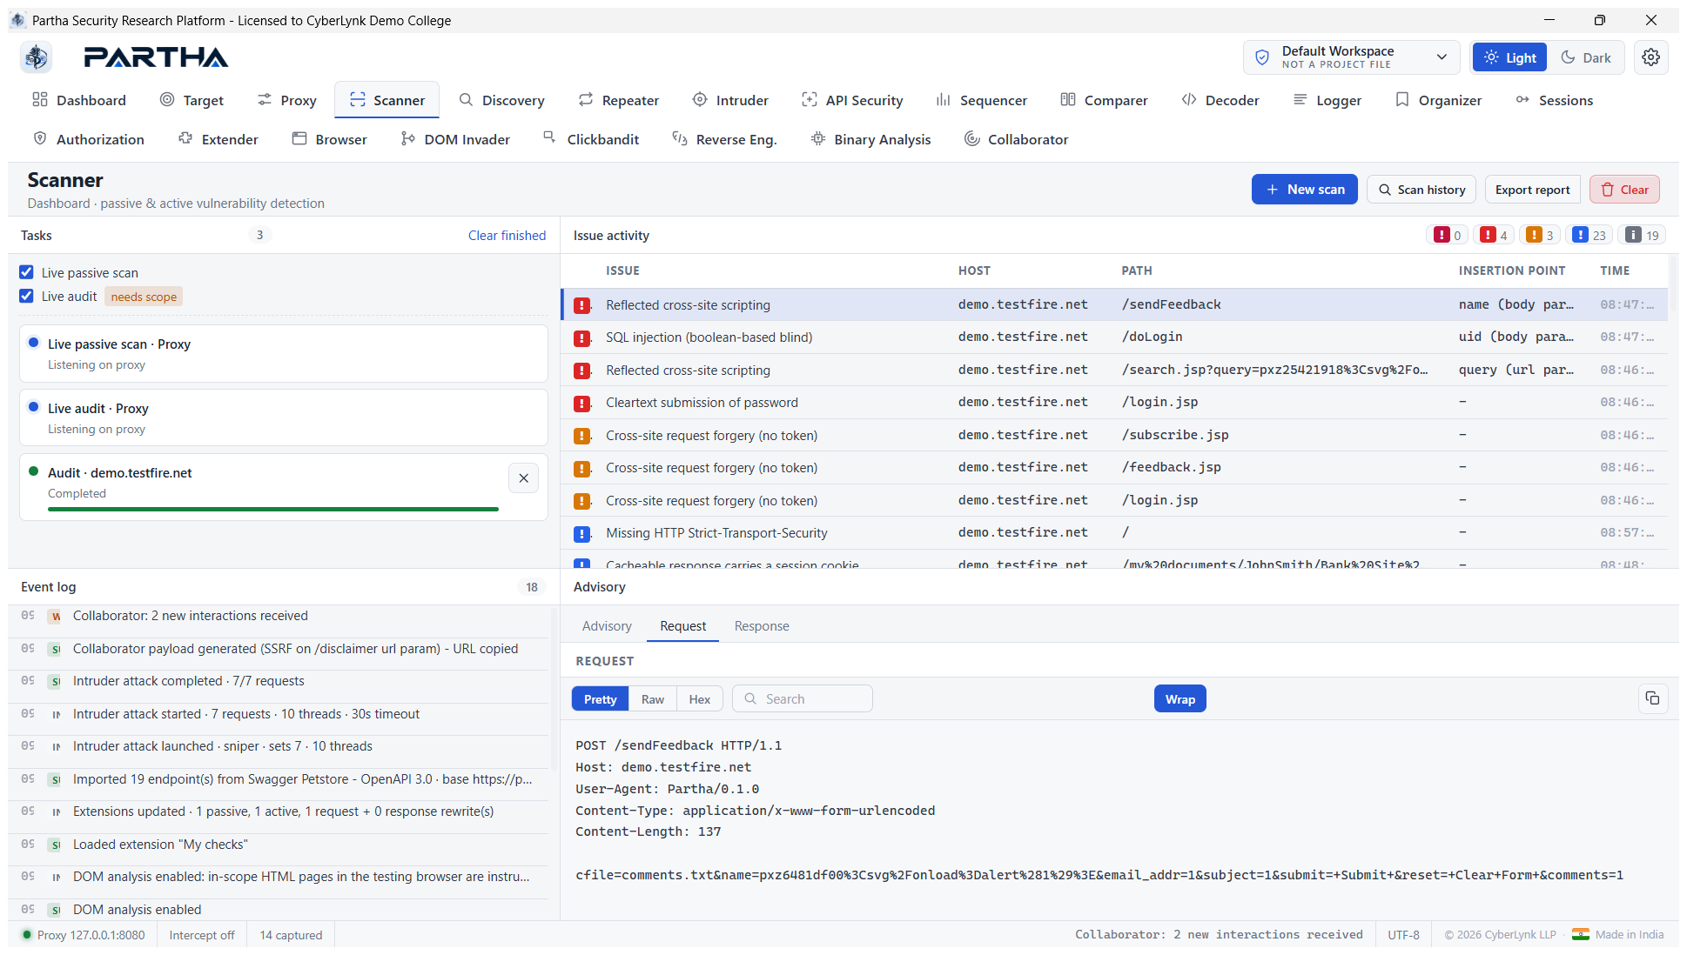1687x955 pixels.
Task: Select Cleartext submission of password row
Action: point(1114,403)
